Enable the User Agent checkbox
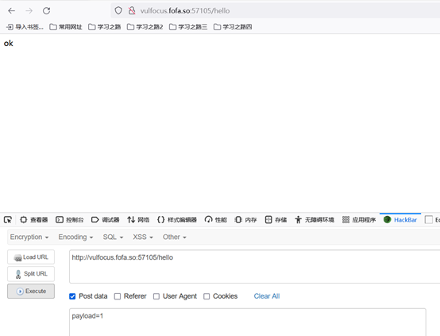 [x=156, y=296]
